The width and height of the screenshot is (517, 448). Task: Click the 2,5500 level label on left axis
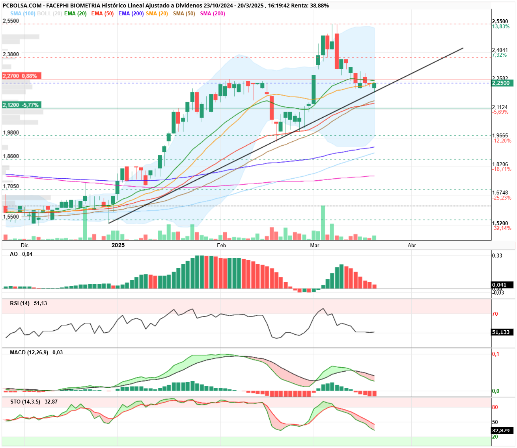(x=11, y=21)
